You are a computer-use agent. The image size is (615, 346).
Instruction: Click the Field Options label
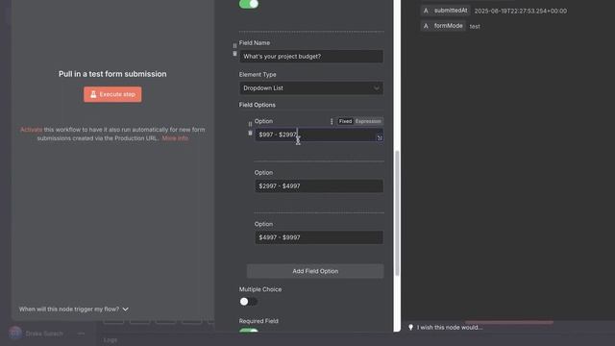(258, 105)
